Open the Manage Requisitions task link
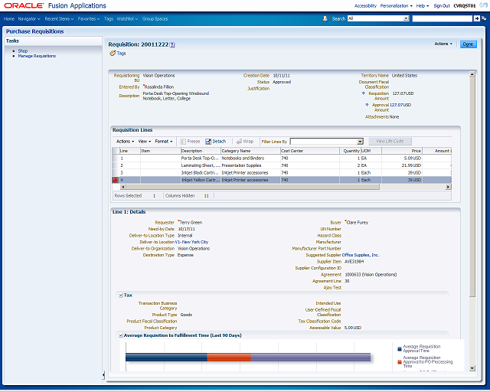The height and width of the screenshot is (392, 490). click(x=37, y=56)
